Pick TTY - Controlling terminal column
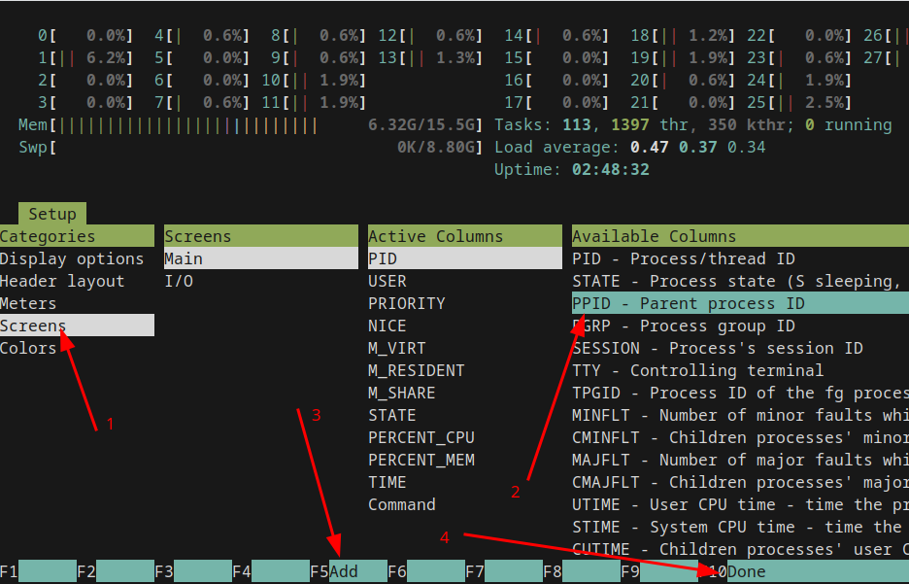The height and width of the screenshot is (584, 909). tap(740, 370)
